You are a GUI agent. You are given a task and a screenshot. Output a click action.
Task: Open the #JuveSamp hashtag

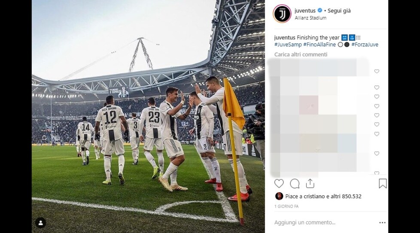coord(288,45)
